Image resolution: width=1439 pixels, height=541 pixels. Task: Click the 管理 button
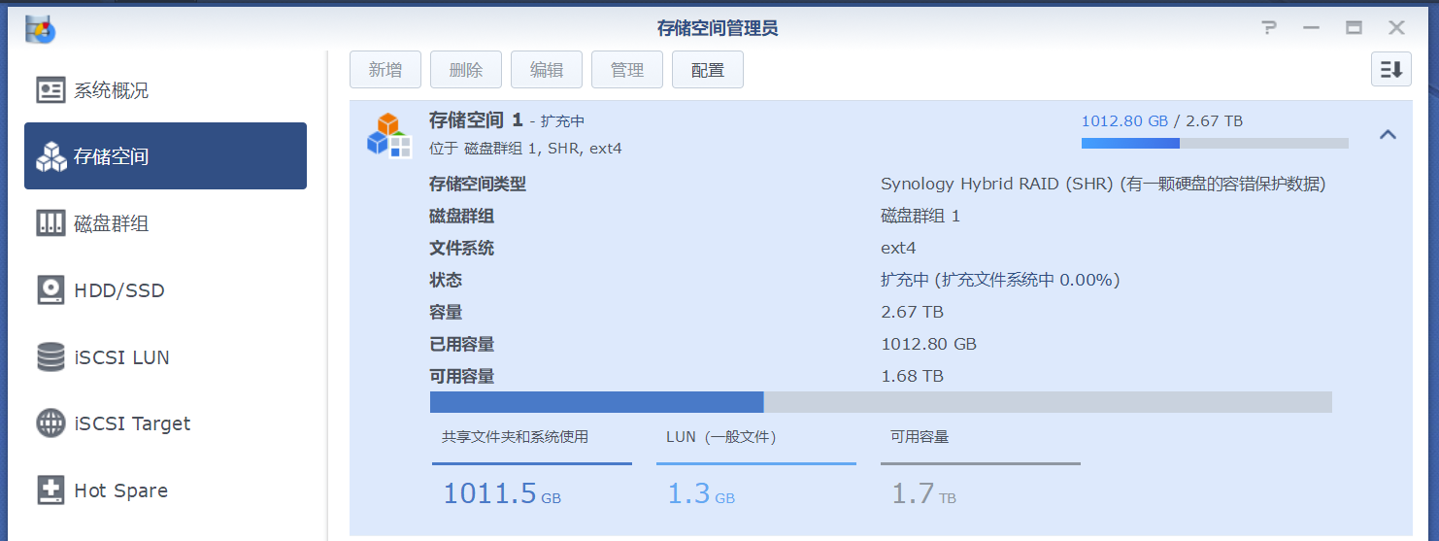627,70
